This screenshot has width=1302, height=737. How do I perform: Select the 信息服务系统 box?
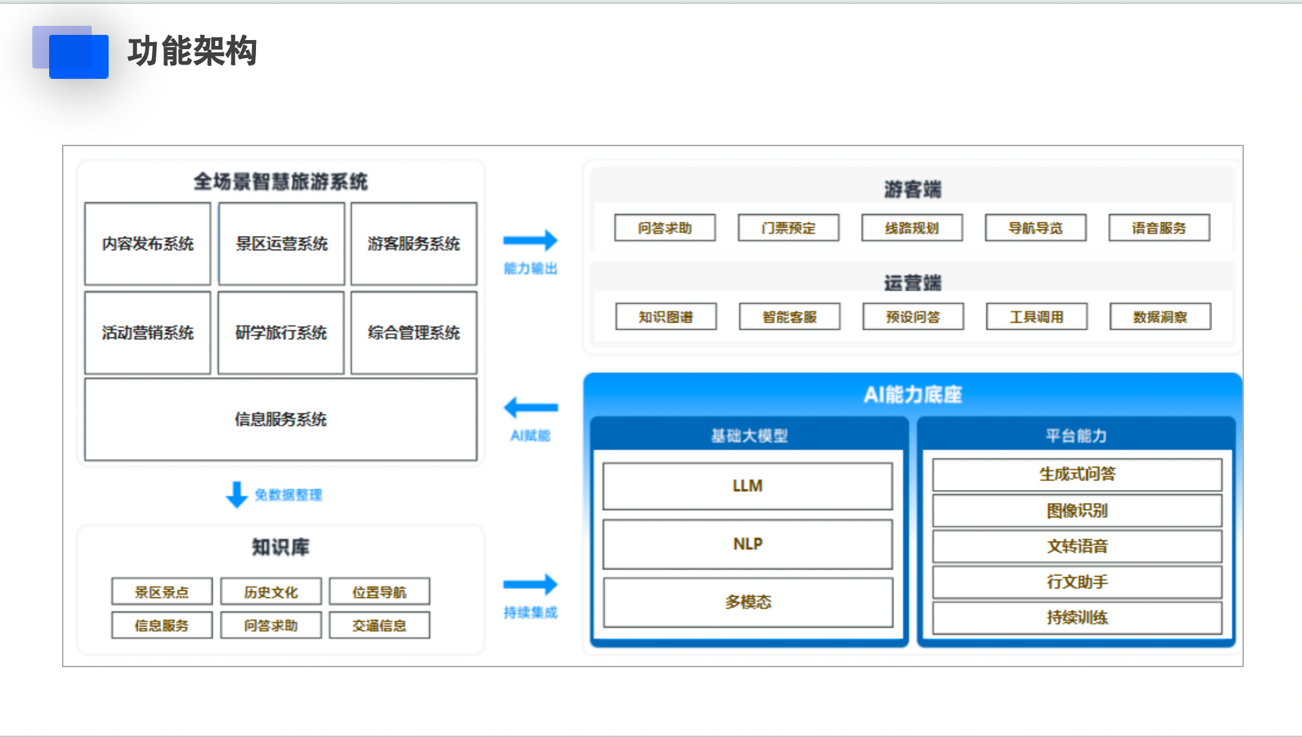click(x=281, y=419)
